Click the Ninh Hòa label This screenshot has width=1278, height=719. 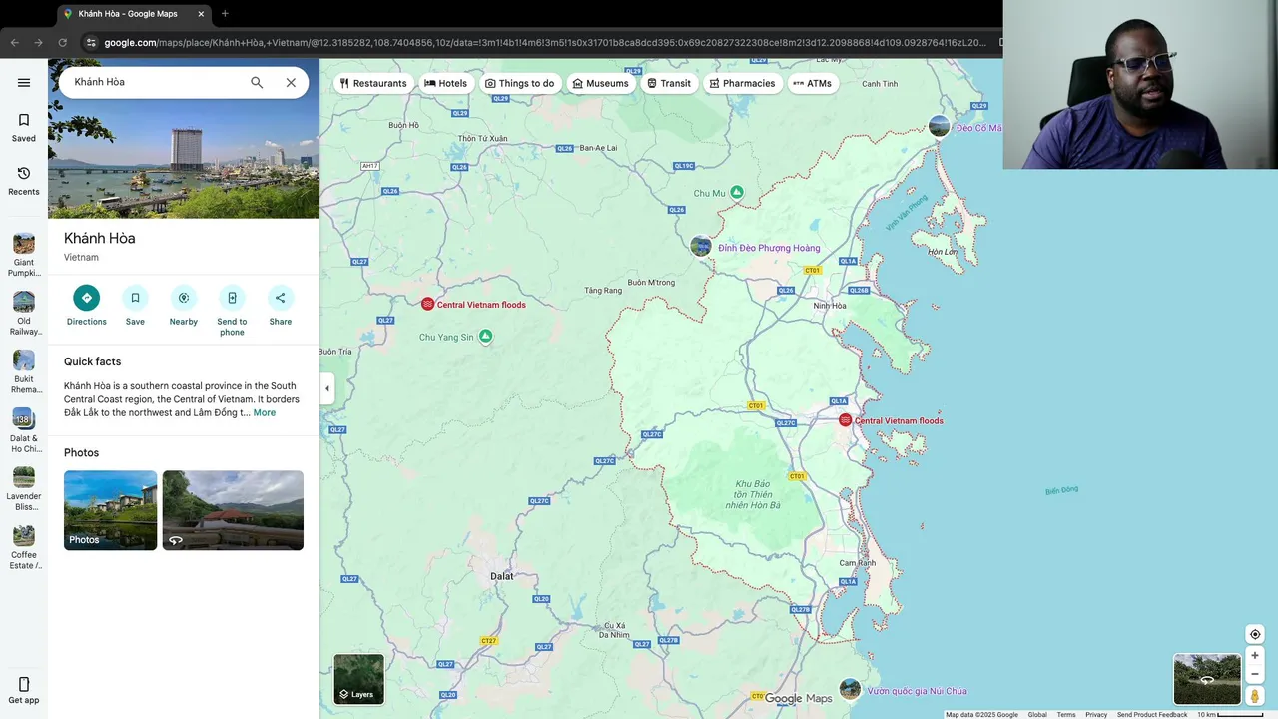(x=830, y=306)
